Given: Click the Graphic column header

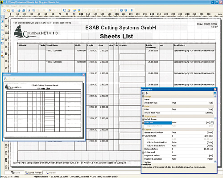Looking at the screenshot, I should click(132, 46).
